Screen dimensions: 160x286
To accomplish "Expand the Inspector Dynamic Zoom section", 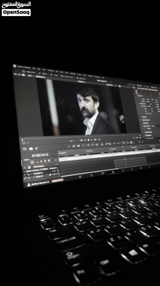I will [140, 120].
